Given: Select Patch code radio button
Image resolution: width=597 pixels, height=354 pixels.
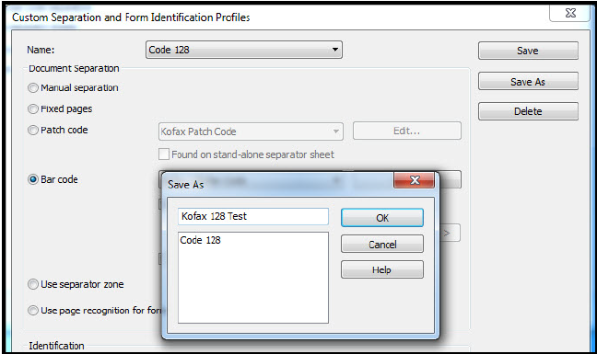Looking at the screenshot, I should [x=33, y=131].
